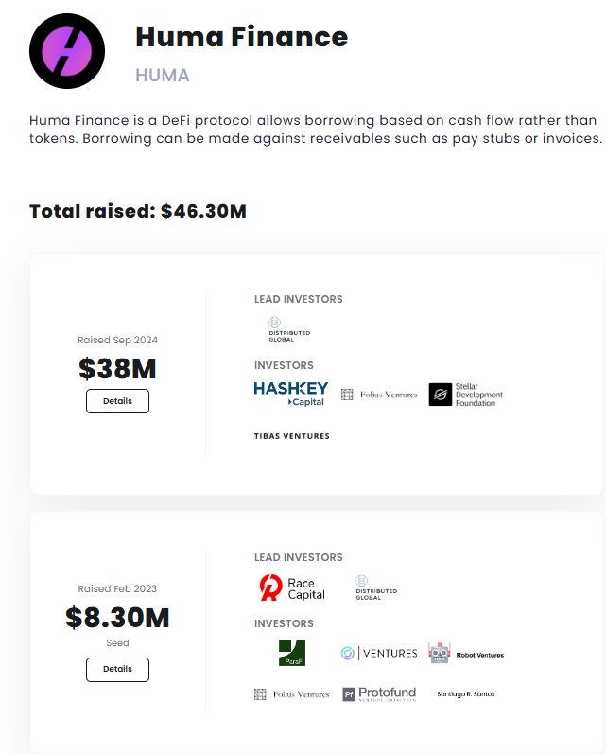Select the Race Capital lead investor logo
606x754 pixels.
[x=292, y=588]
